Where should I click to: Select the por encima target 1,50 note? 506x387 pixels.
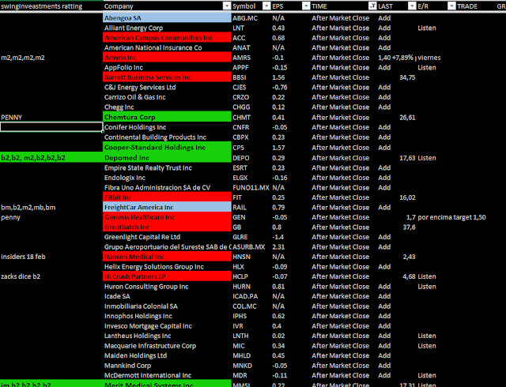coord(451,217)
